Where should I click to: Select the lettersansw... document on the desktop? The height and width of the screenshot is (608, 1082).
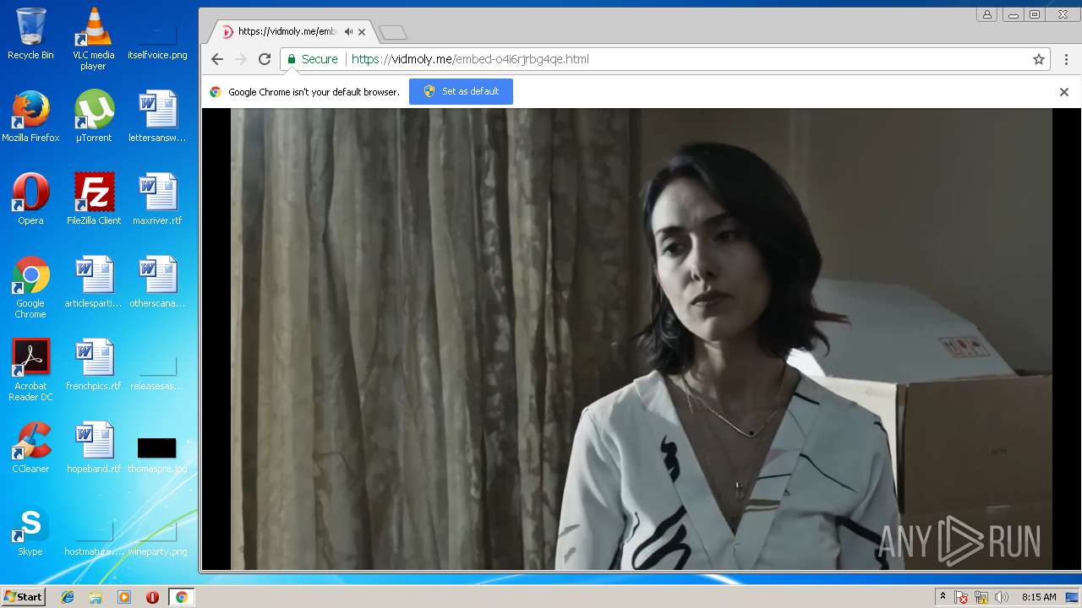157,117
